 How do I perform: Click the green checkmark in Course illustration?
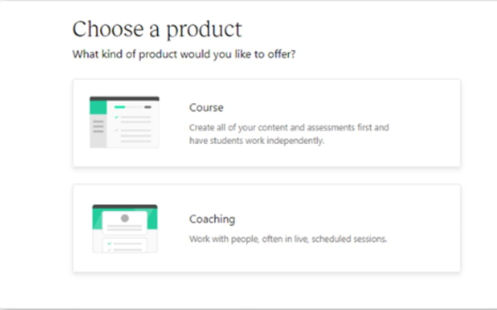pyautogui.click(x=117, y=117)
